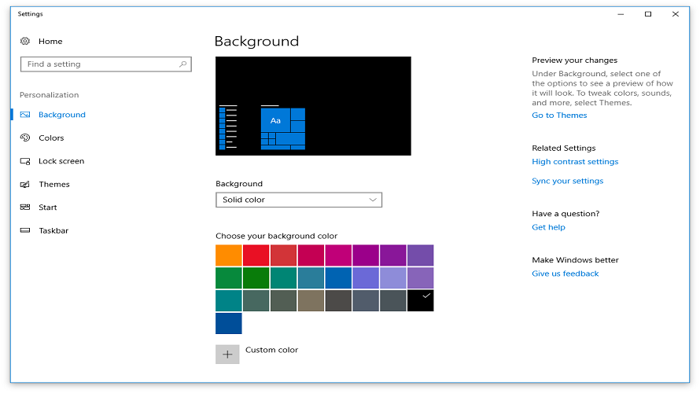This screenshot has height=393, width=700.
Task: Pick the tan brown swatch
Action: (311, 301)
